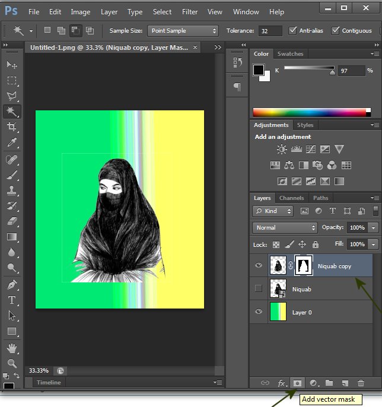This screenshot has height=407, width=382.
Task: Select the Eraser tool
Action: 12,221
